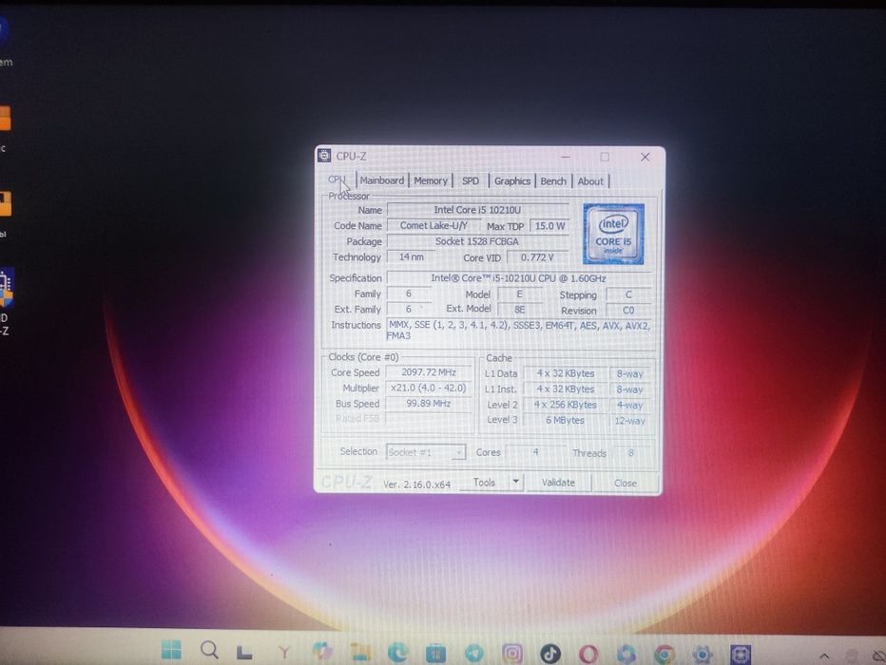Open the About tab

[590, 181]
